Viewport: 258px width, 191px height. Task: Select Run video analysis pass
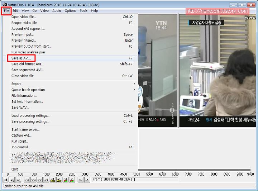[x=71, y=52]
